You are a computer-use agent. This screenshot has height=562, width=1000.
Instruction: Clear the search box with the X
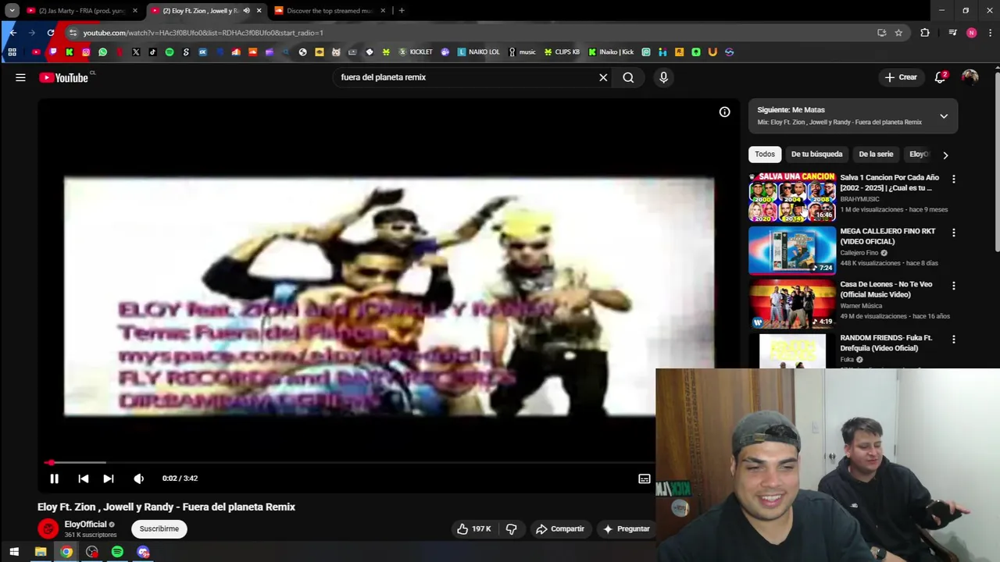tap(603, 77)
